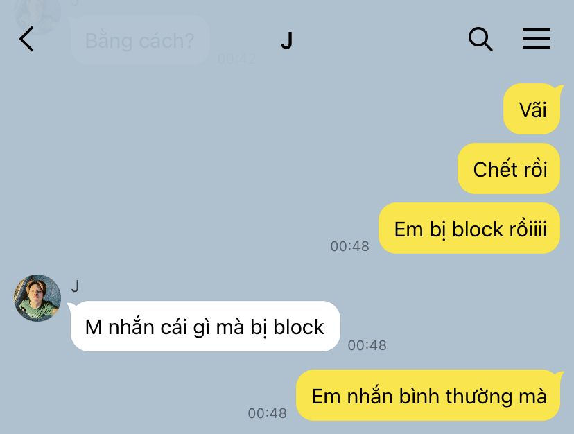The width and height of the screenshot is (574, 434).
Task: Tap chat title J in header
Action: click(x=286, y=40)
